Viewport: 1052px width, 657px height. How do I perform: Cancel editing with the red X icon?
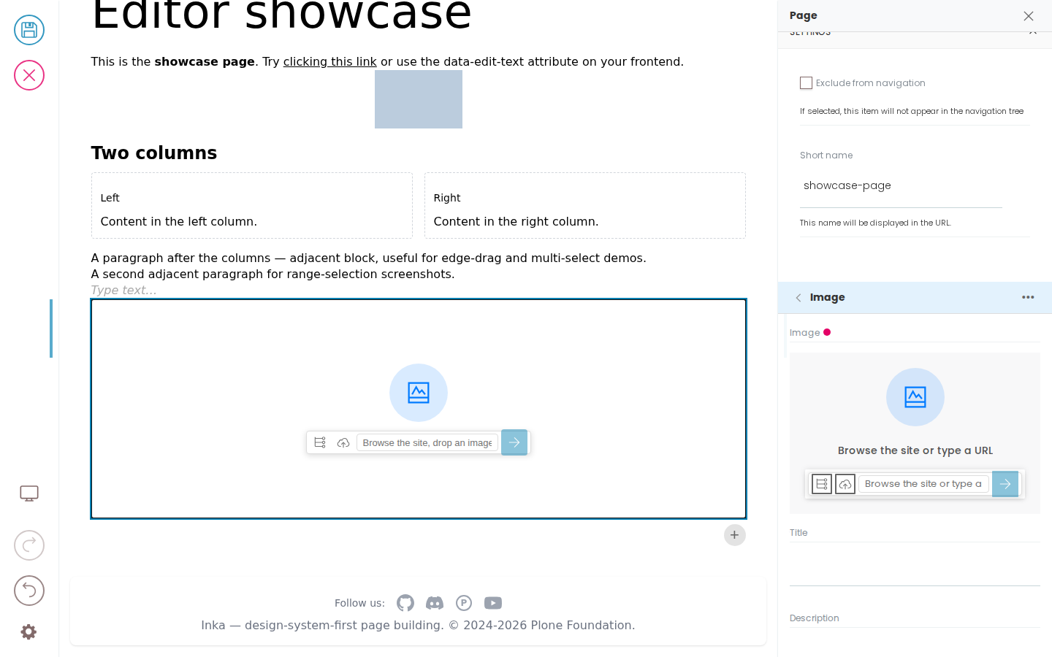tap(29, 75)
